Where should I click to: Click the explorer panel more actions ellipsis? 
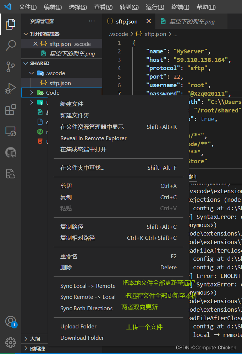[x=92, y=21]
